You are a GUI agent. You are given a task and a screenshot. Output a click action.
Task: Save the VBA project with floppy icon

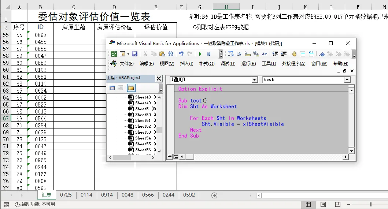135,54
